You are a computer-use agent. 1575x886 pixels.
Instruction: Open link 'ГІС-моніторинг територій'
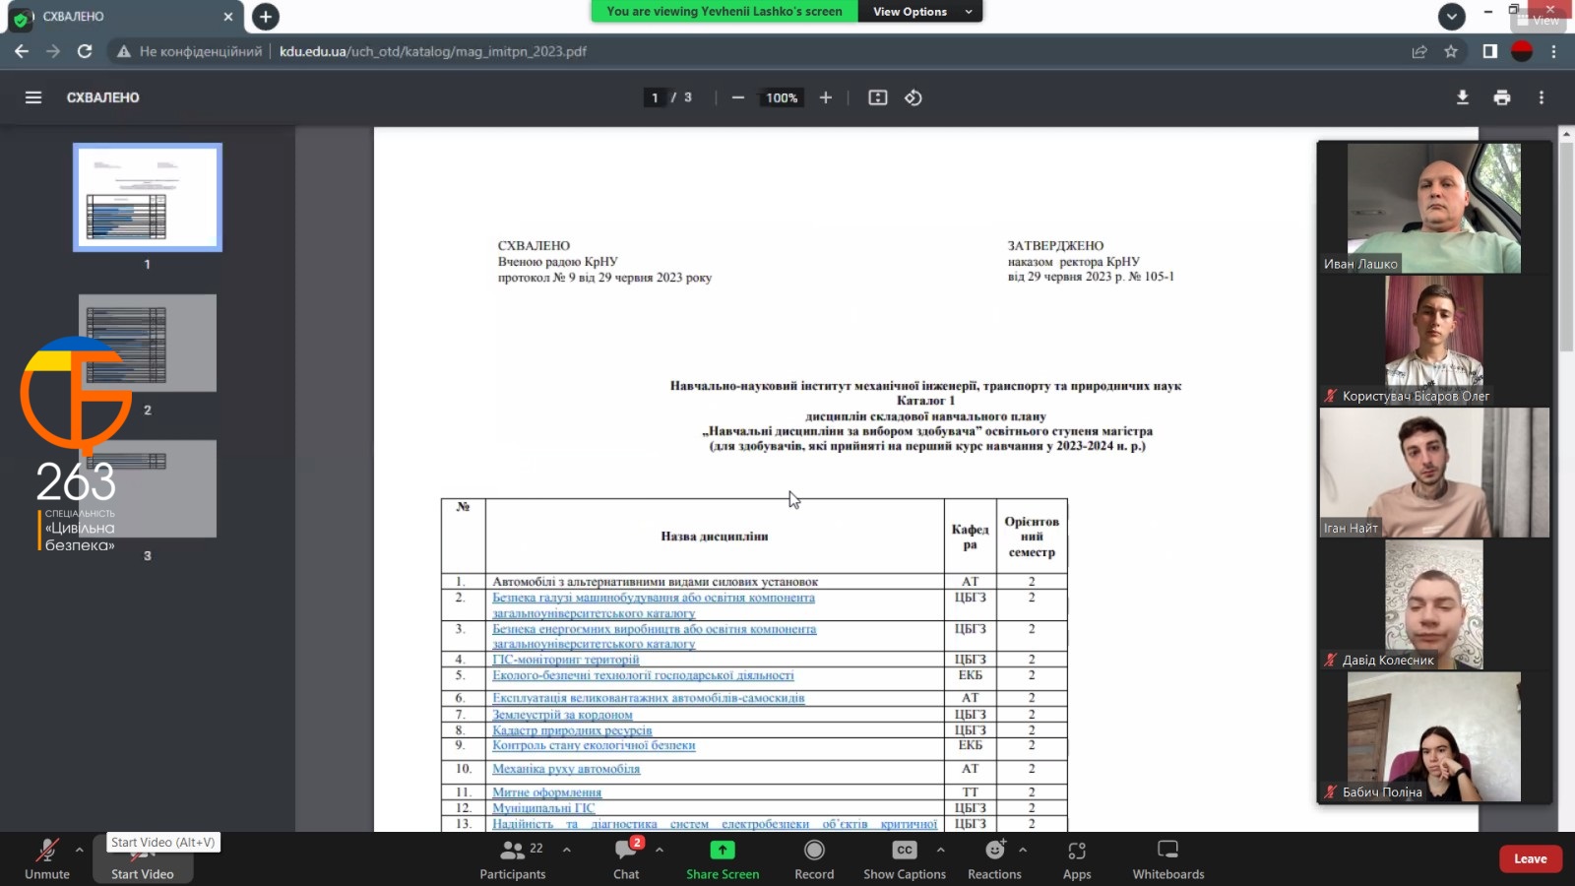coord(566,660)
